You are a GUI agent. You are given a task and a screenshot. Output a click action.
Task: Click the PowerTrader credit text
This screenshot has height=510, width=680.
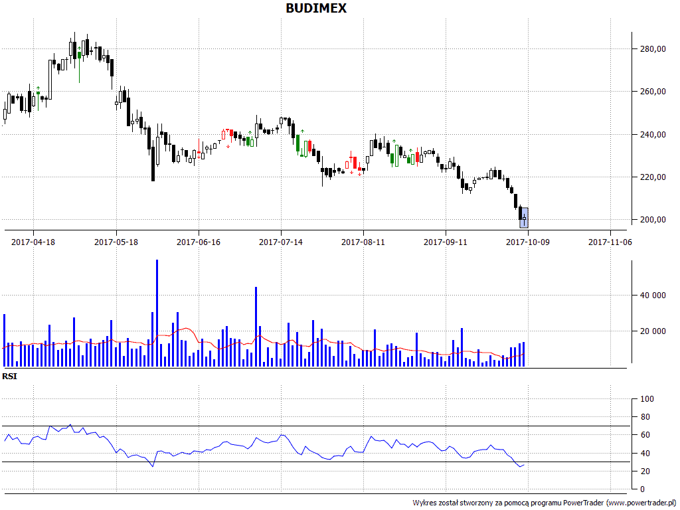[545, 503]
